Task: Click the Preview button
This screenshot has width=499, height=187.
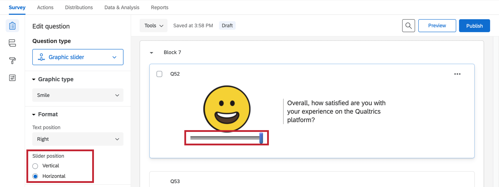Action: pyautogui.click(x=437, y=26)
